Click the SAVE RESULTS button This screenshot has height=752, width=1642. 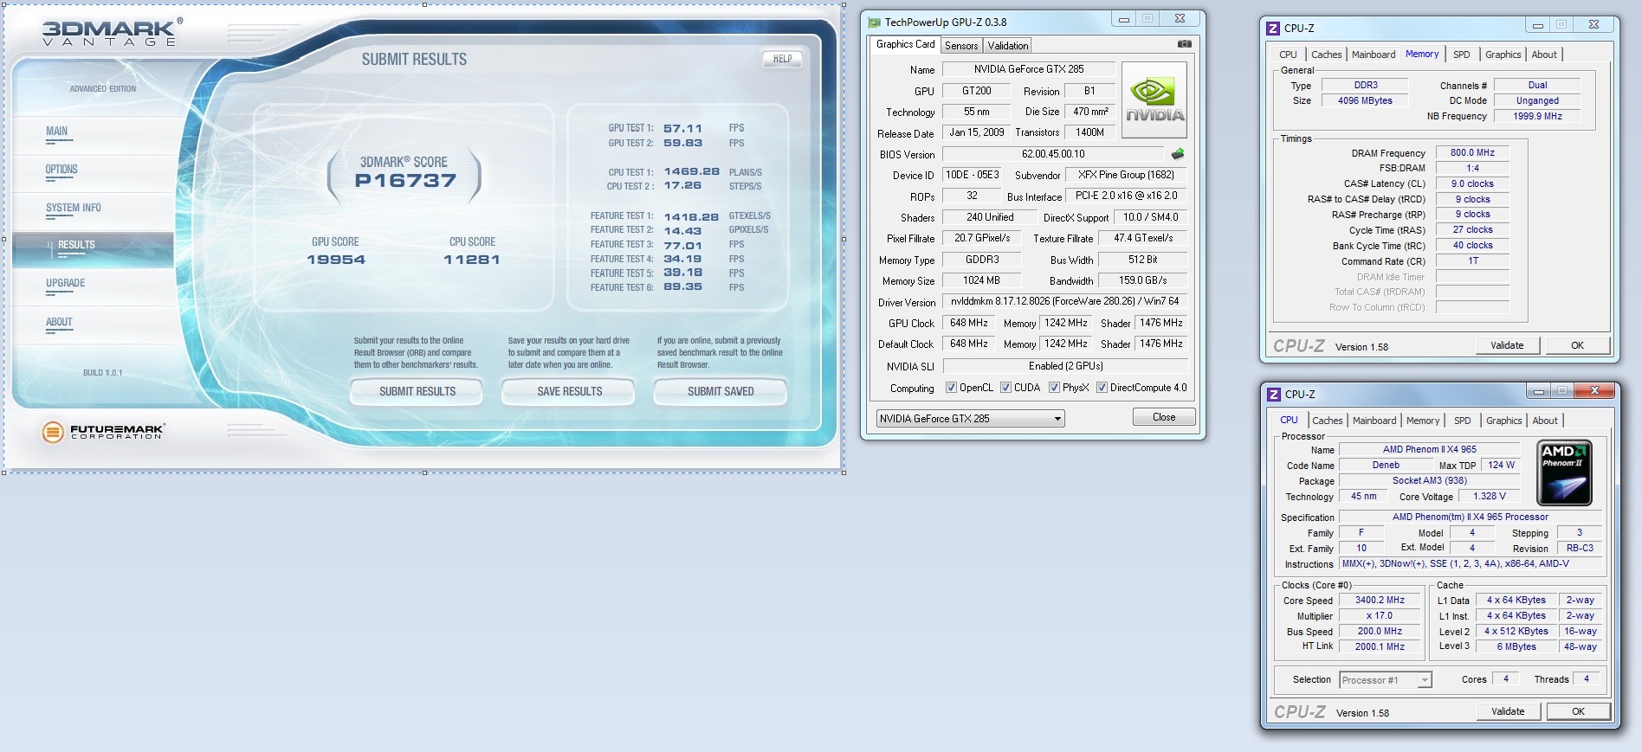point(569,392)
